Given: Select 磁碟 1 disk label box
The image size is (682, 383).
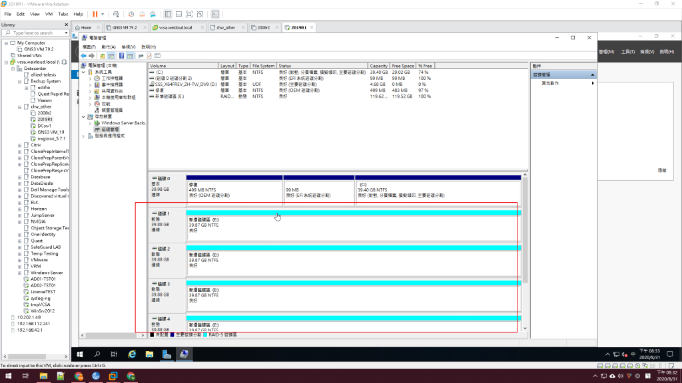Looking at the screenshot, I should (167, 225).
